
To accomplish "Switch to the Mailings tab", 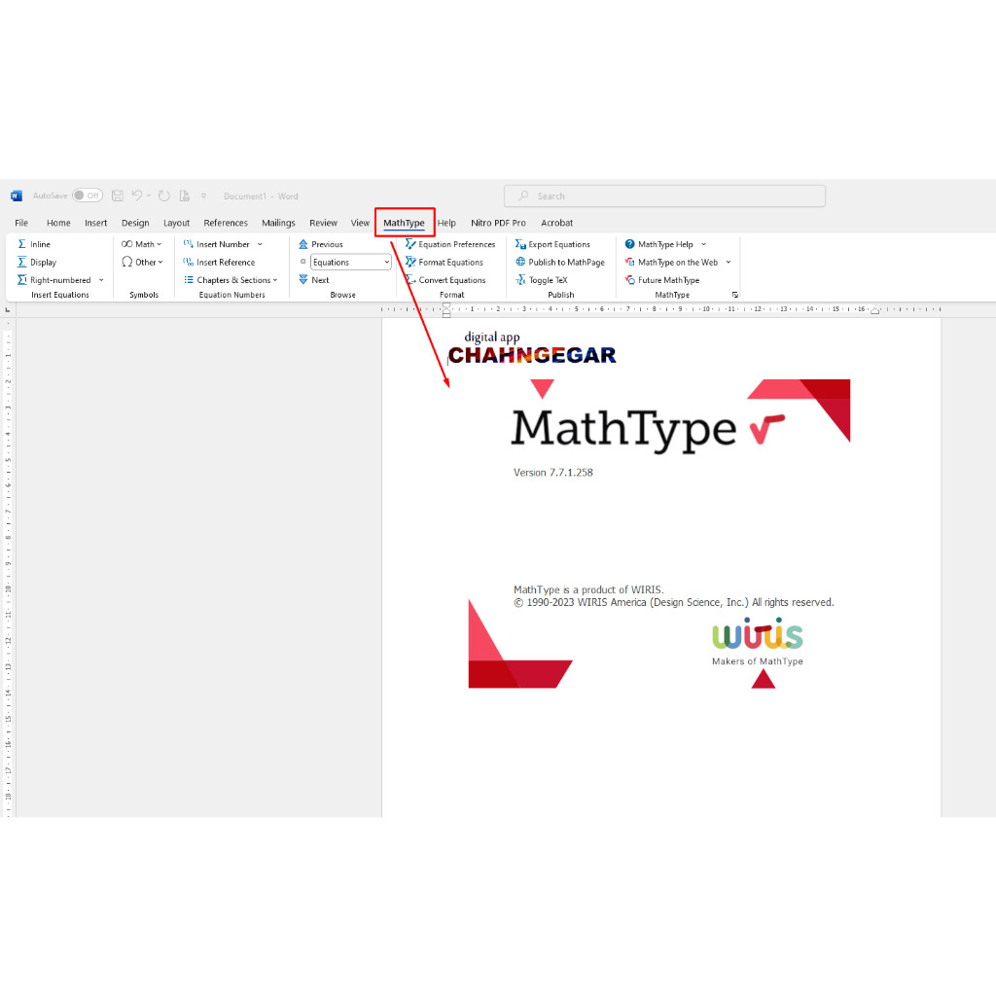I will coord(278,223).
